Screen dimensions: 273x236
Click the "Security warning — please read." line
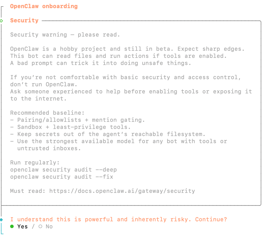point(65,35)
